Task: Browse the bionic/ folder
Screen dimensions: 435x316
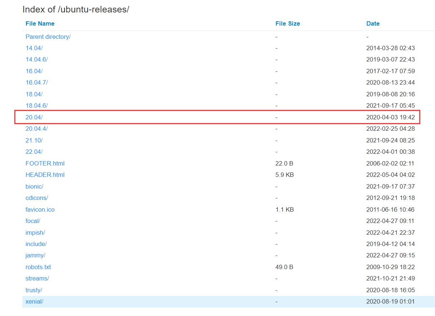Action: click(34, 186)
